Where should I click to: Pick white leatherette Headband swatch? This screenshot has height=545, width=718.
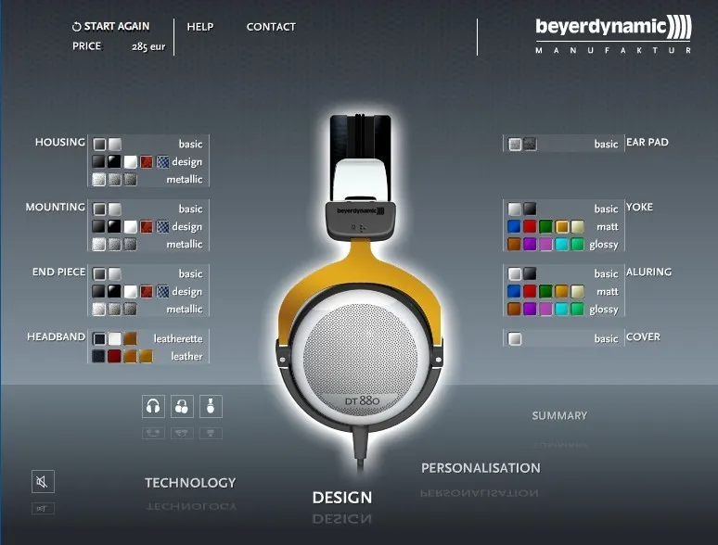[115, 339]
